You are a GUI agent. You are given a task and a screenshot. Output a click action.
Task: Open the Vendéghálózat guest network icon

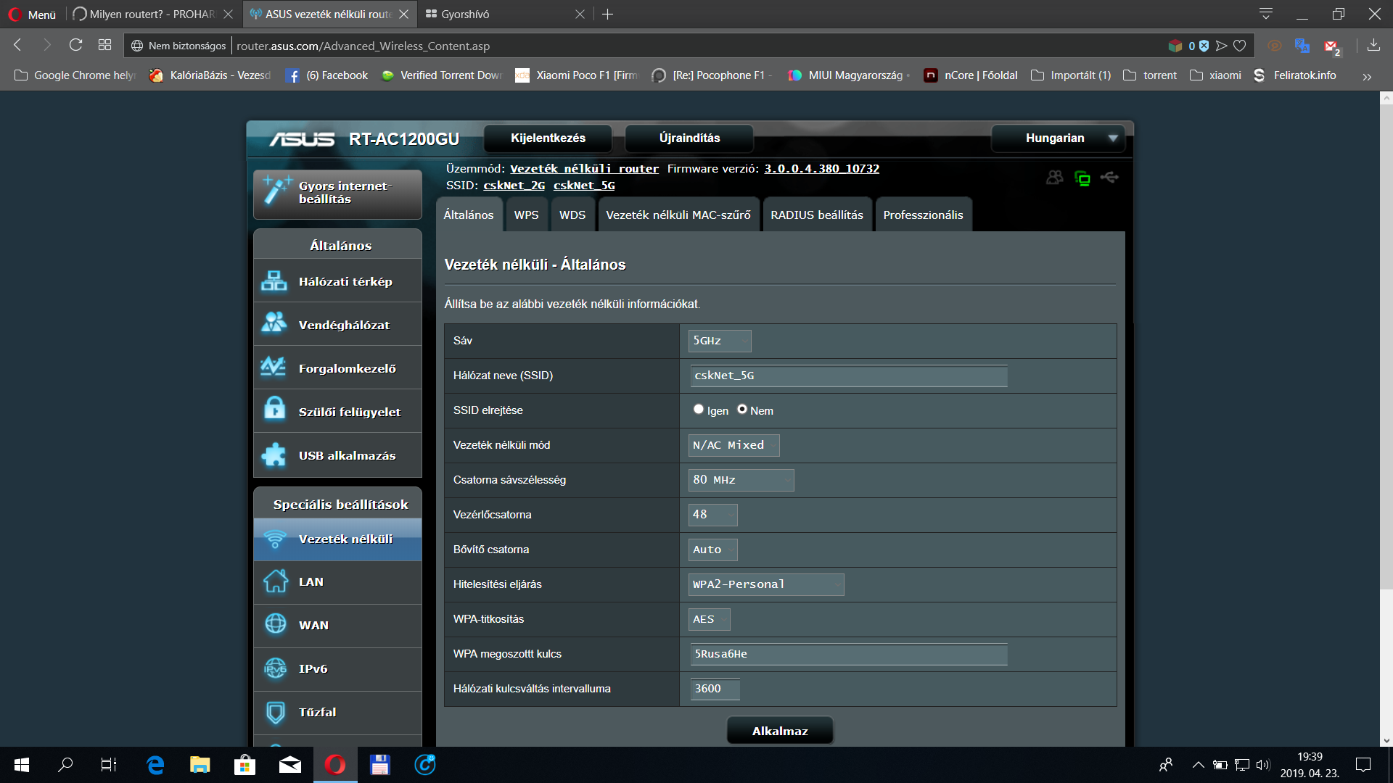(x=274, y=324)
